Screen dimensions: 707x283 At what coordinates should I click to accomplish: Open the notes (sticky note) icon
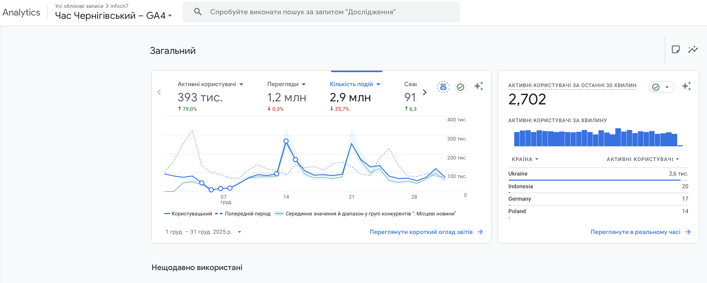click(675, 50)
